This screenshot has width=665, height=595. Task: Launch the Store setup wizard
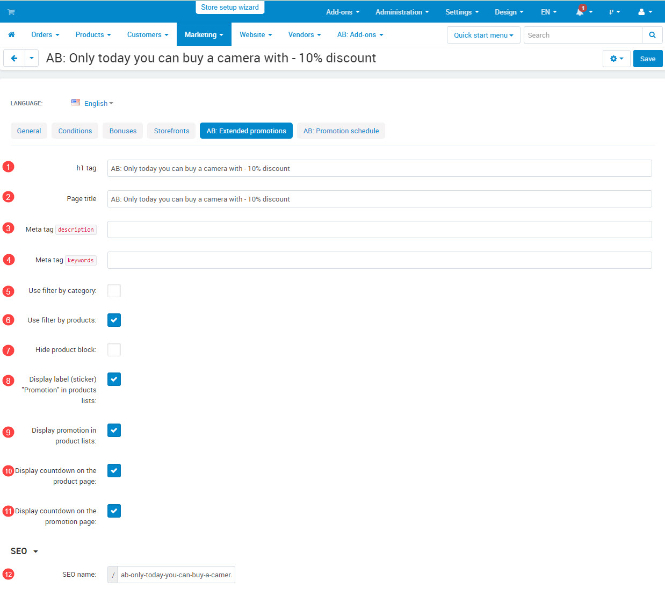(x=230, y=8)
